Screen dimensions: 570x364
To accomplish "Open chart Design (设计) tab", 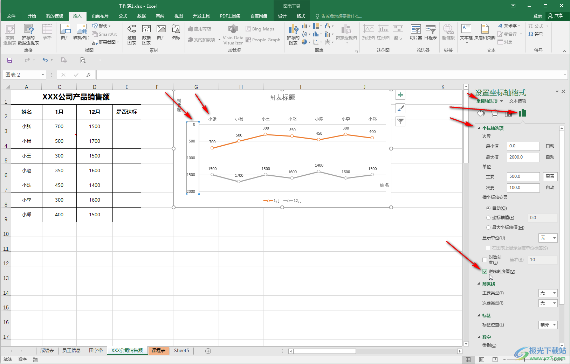I will click(282, 16).
